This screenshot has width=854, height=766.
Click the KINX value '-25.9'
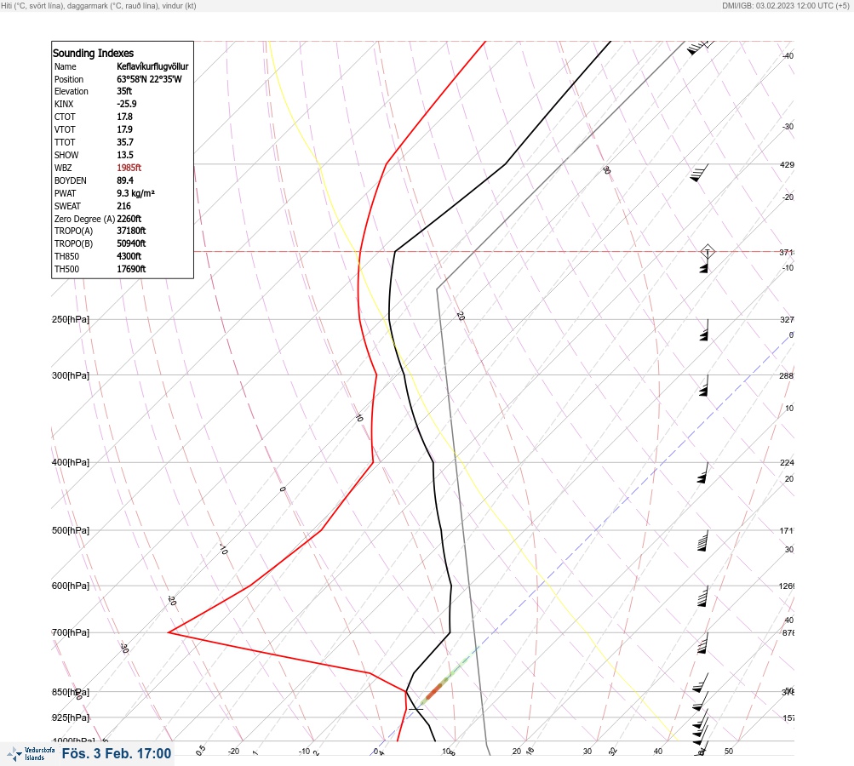[126, 104]
